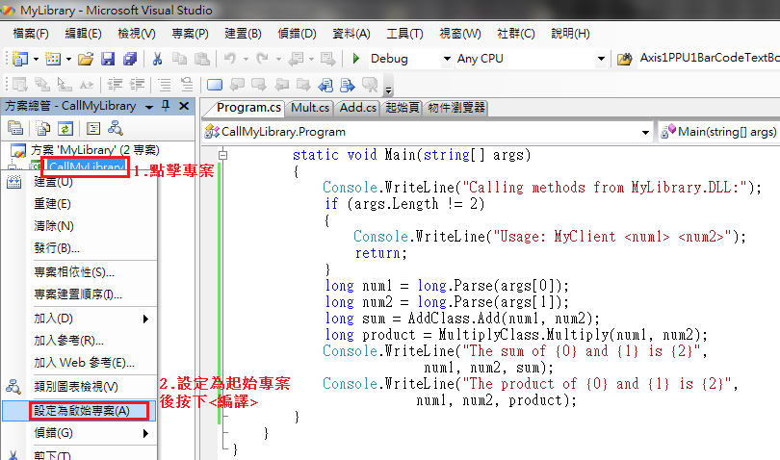This screenshot has width=780, height=460.
Task: Open the CallMyLibrary.Program class dropdown
Action: [645, 132]
